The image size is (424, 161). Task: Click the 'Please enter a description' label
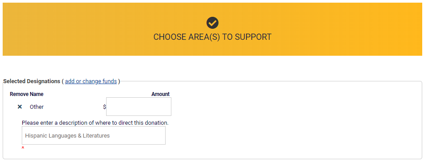pos(95,123)
